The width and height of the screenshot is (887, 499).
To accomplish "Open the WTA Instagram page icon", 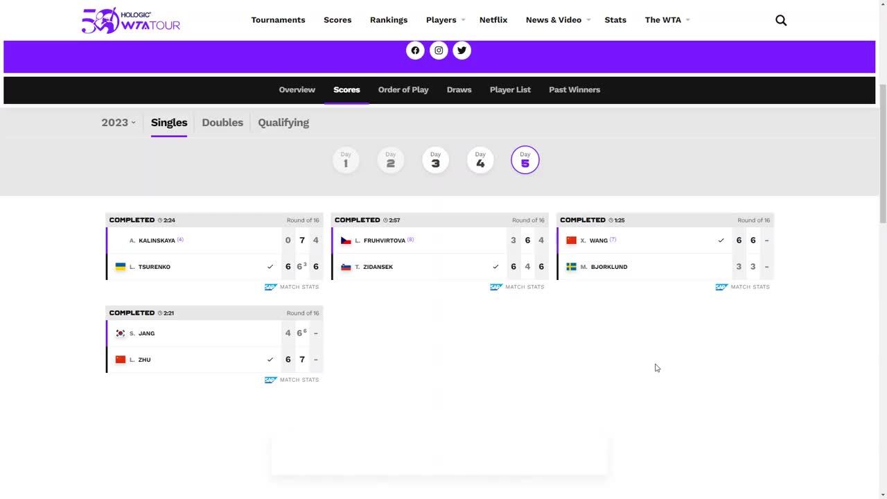I will 439,50.
